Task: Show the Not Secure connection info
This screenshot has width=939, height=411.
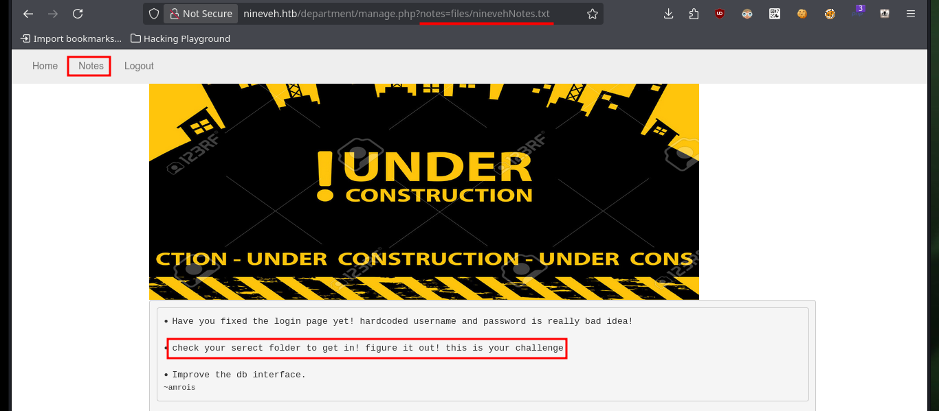Action: (x=200, y=14)
